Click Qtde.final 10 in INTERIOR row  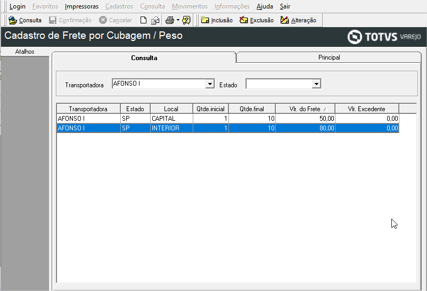click(252, 128)
